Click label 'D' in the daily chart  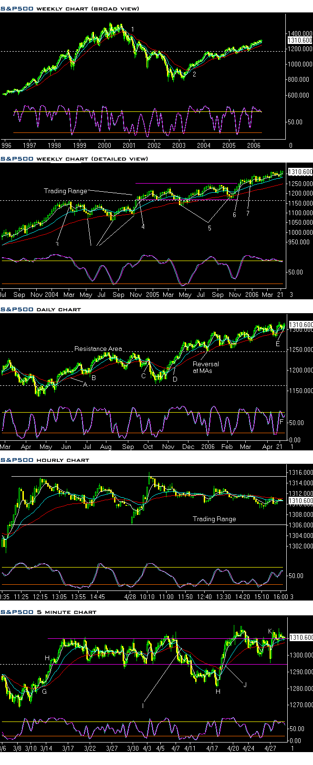click(175, 379)
